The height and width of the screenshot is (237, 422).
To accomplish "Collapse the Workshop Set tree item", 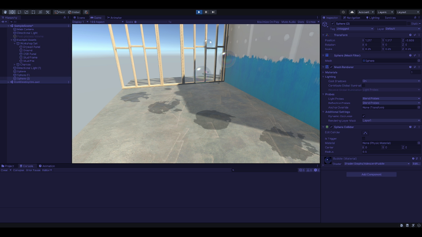I will [15, 43].
